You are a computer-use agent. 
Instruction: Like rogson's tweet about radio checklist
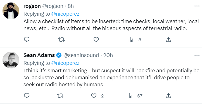(96, 40)
